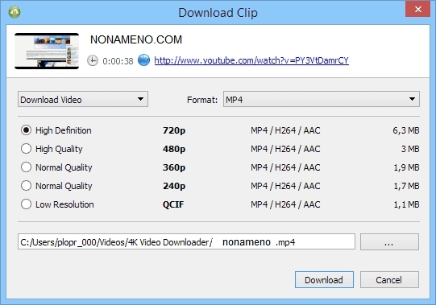The height and width of the screenshot is (305, 436).
Task: Click the "480p" resolution text
Action: point(174,149)
